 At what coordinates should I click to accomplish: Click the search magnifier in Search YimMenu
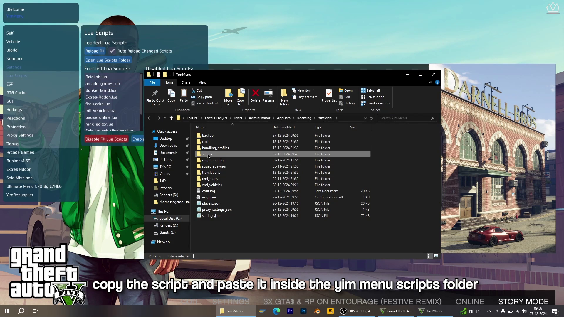pyautogui.click(x=433, y=118)
